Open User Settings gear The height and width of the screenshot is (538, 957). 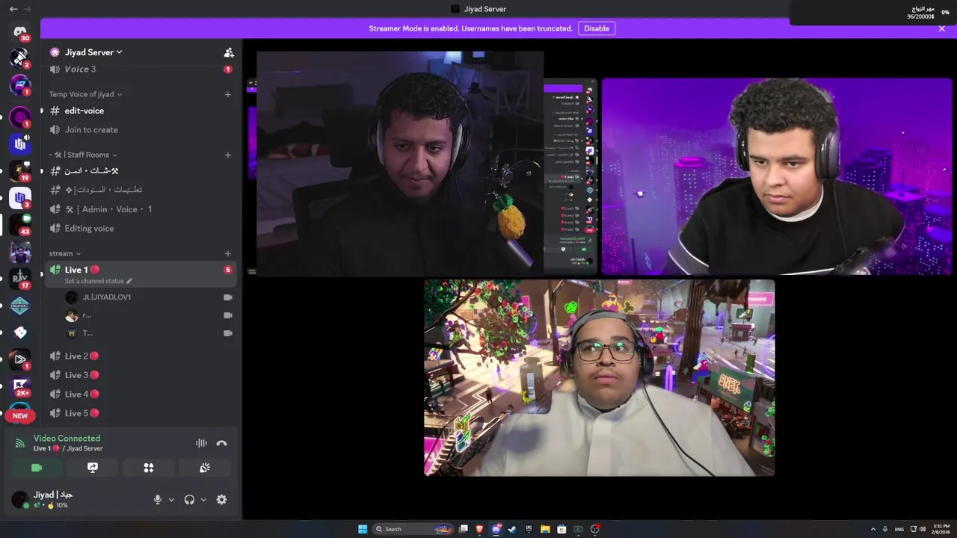point(221,500)
